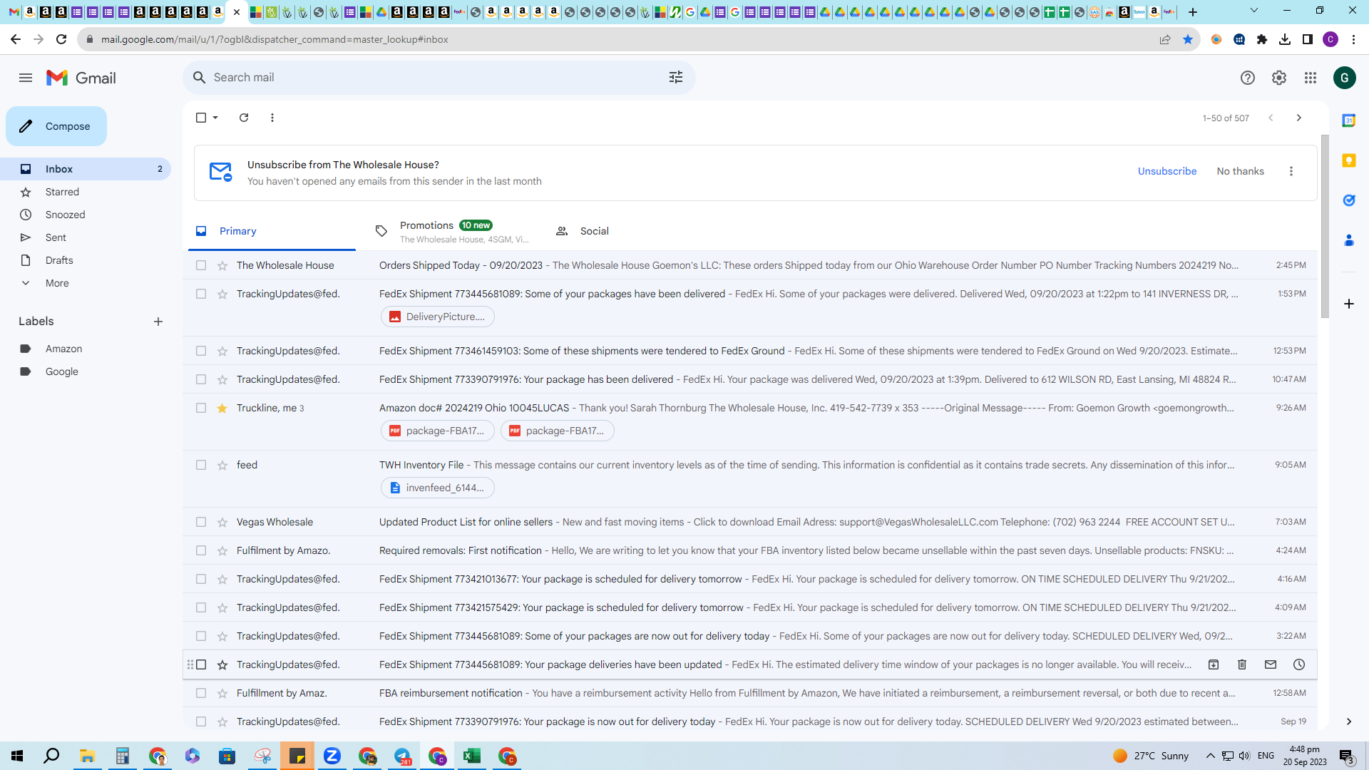Open the Google label
The width and height of the screenshot is (1369, 770).
[86, 371]
